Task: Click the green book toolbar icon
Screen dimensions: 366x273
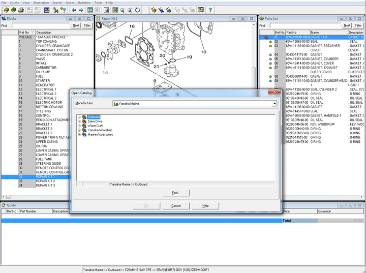Action: pos(14,10)
